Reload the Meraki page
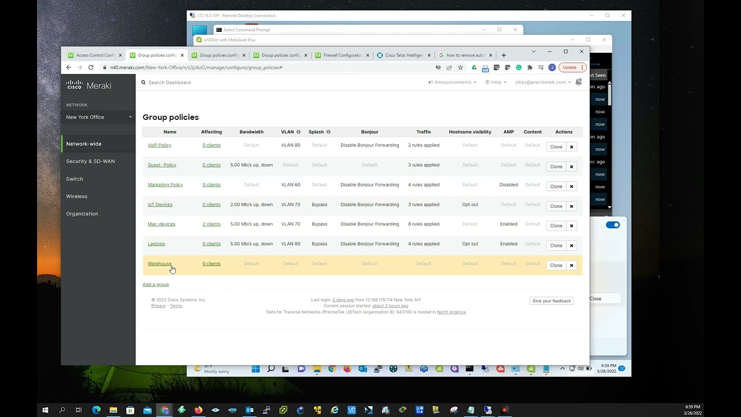 point(91,67)
